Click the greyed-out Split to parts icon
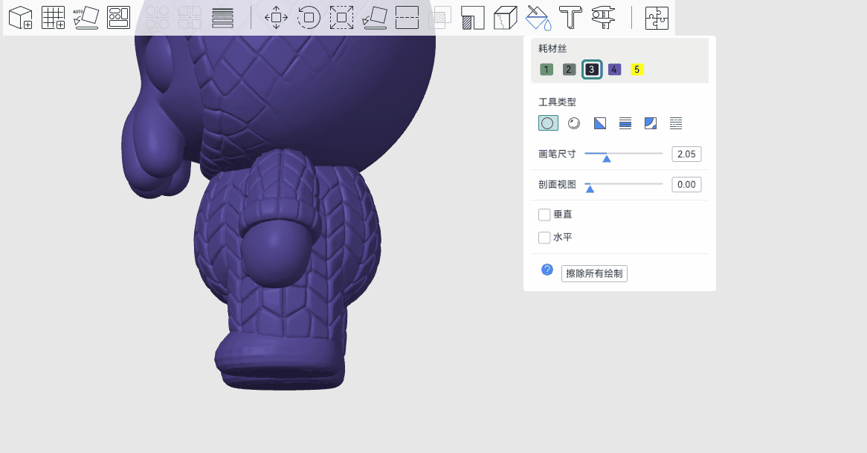This screenshot has height=453, width=867. pyautogui.click(x=190, y=18)
